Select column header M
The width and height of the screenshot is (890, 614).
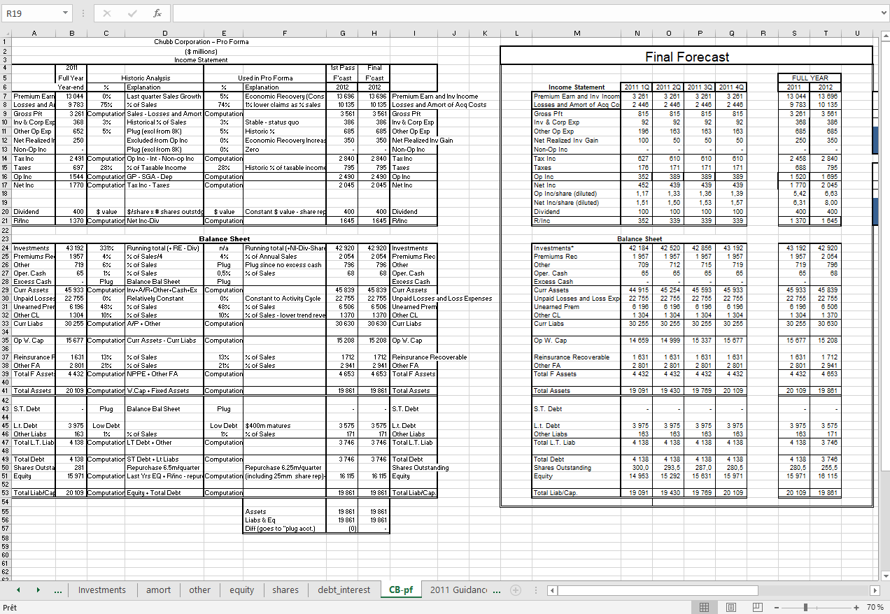click(x=577, y=33)
